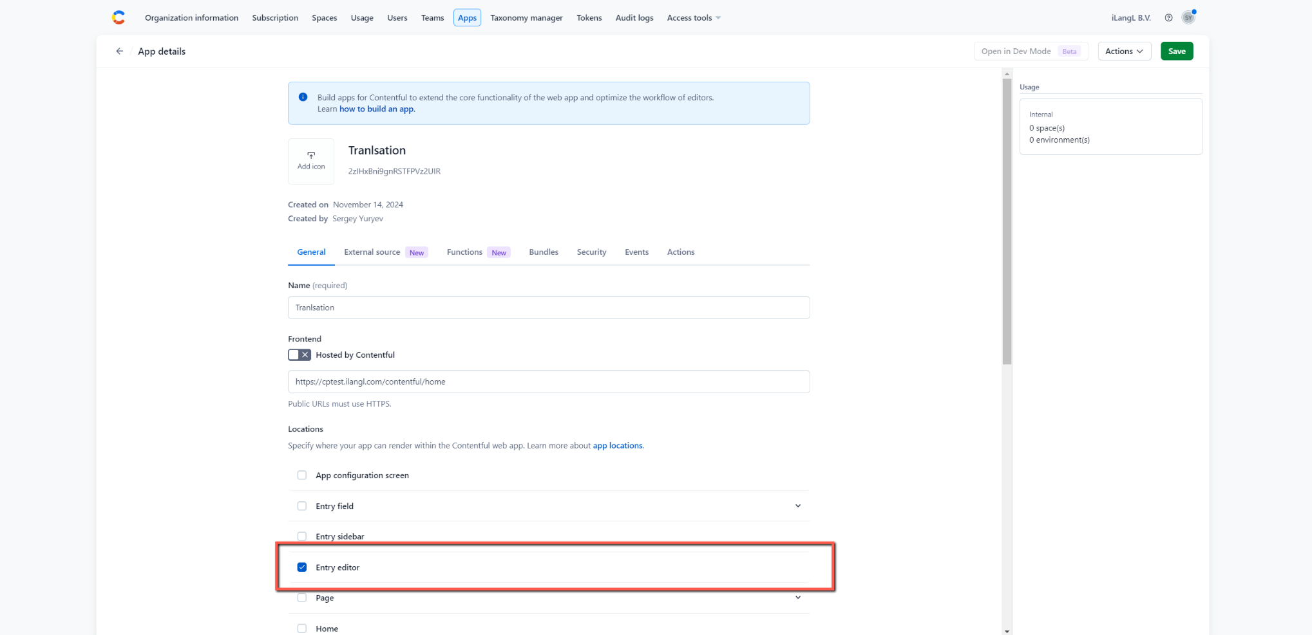Click the scrollbar down arrow
The image size is (1312, 635).
click(1007, 631)
